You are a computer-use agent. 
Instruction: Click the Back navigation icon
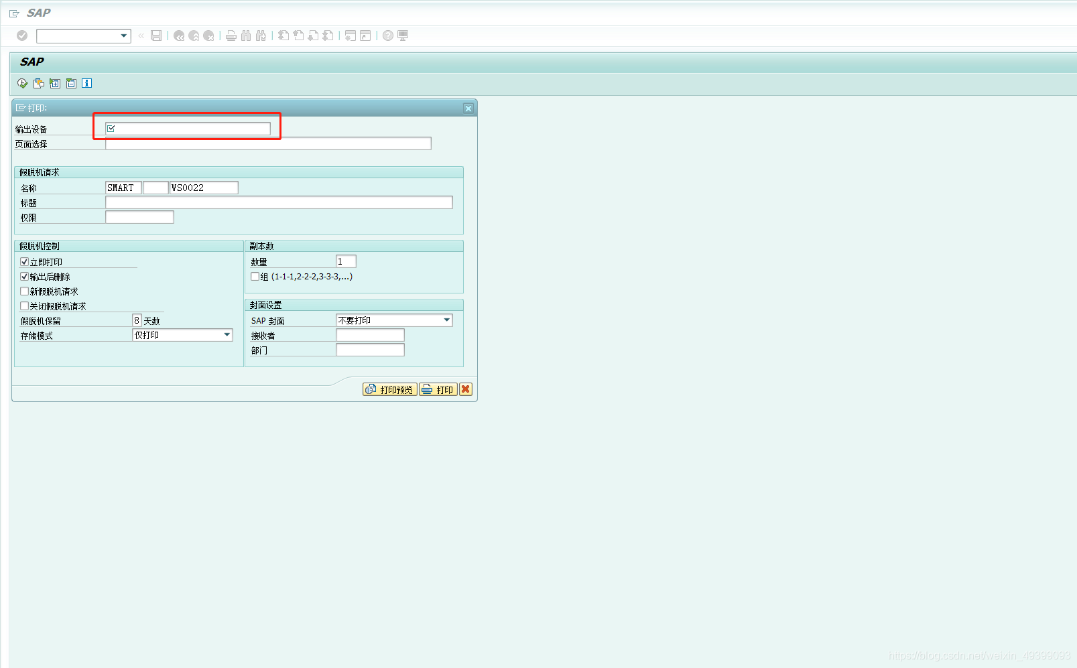click(179, 36)
